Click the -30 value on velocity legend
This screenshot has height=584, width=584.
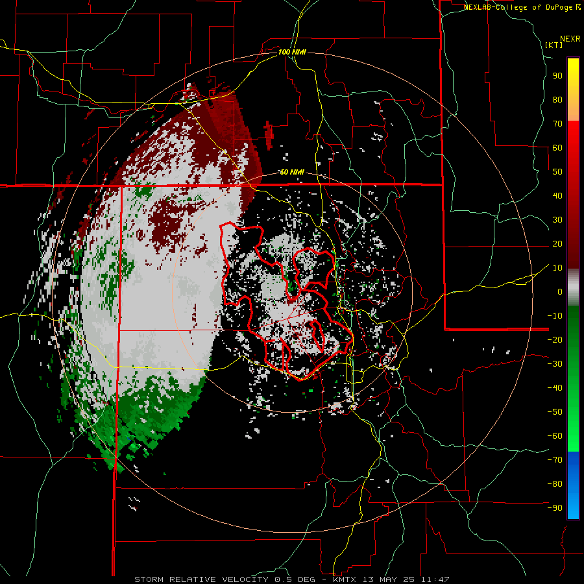(x=555, y=364)
